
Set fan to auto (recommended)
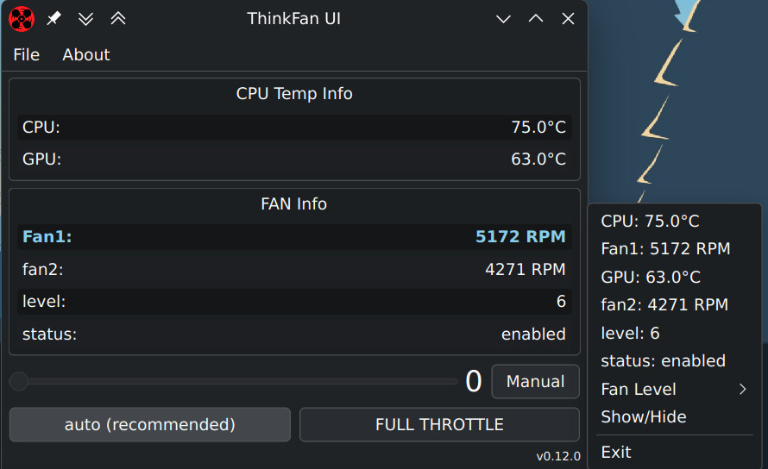coord(149,424)
